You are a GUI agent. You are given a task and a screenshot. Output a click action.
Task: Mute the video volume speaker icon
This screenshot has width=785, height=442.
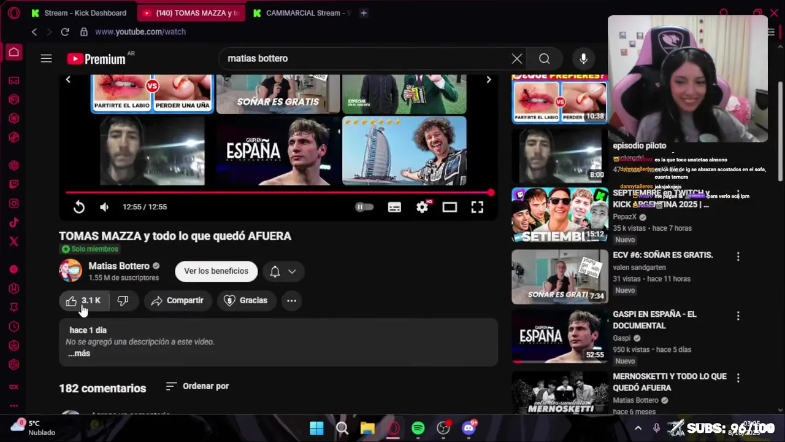(104, 207)
